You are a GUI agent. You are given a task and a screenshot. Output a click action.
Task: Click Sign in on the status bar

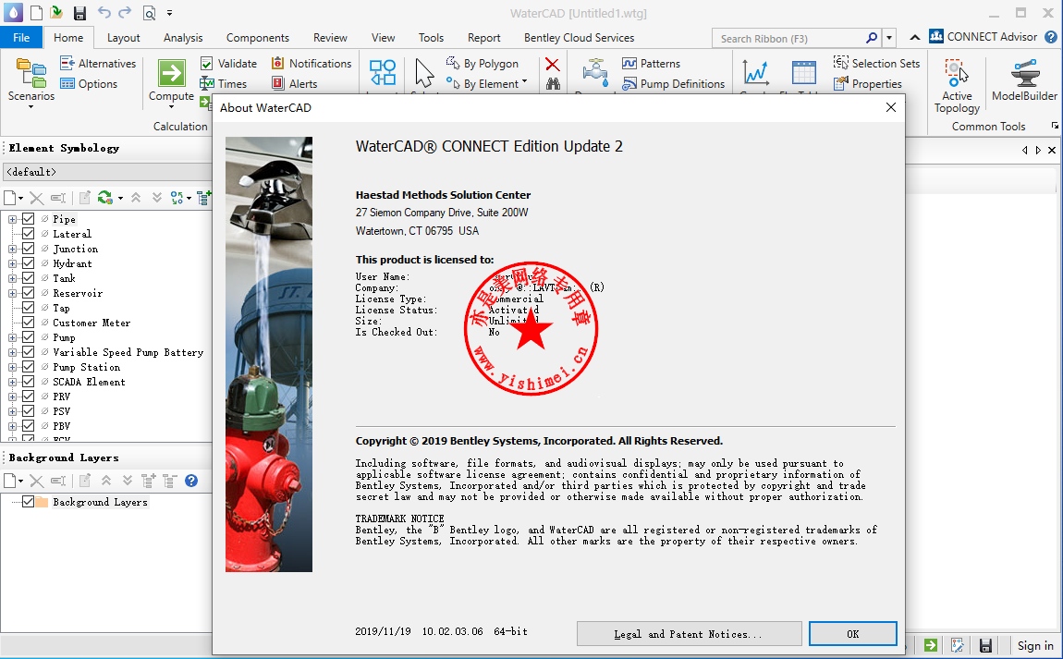(1035, 645)
